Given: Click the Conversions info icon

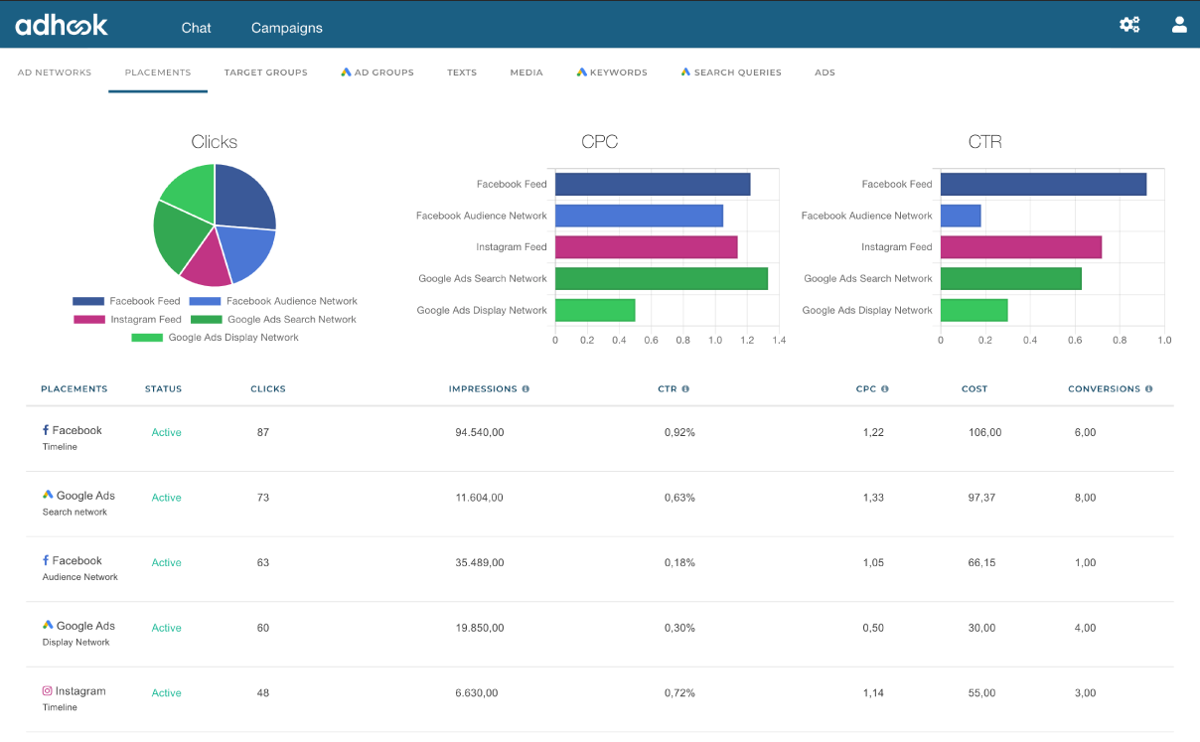Looking at the screenshot, I should 1148,389.
